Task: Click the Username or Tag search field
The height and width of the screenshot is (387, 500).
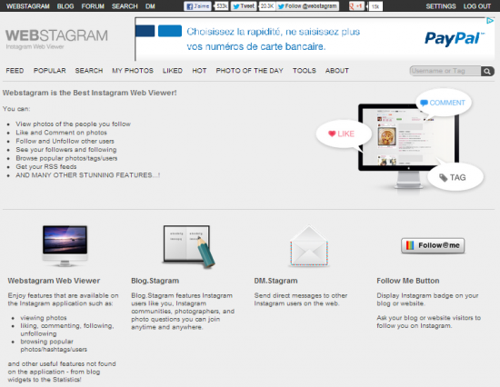Action: tap(445, 71)
